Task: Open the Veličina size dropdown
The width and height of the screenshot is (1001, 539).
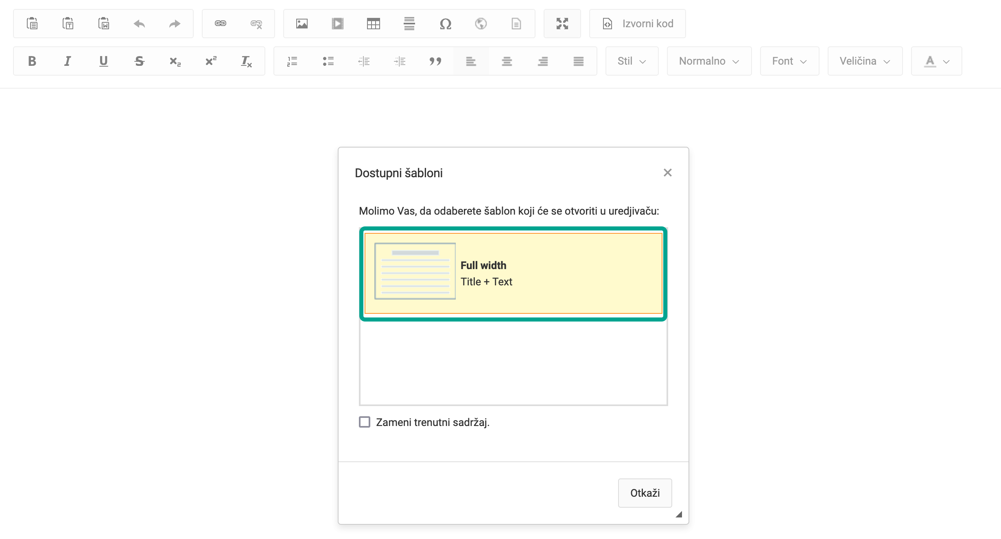Action: click(865, 61)
